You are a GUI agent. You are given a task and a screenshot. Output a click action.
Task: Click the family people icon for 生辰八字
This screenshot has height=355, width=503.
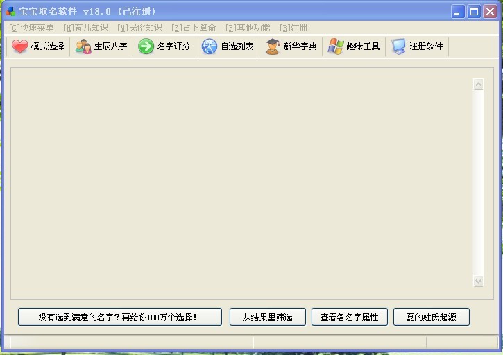tap(83, 46)
